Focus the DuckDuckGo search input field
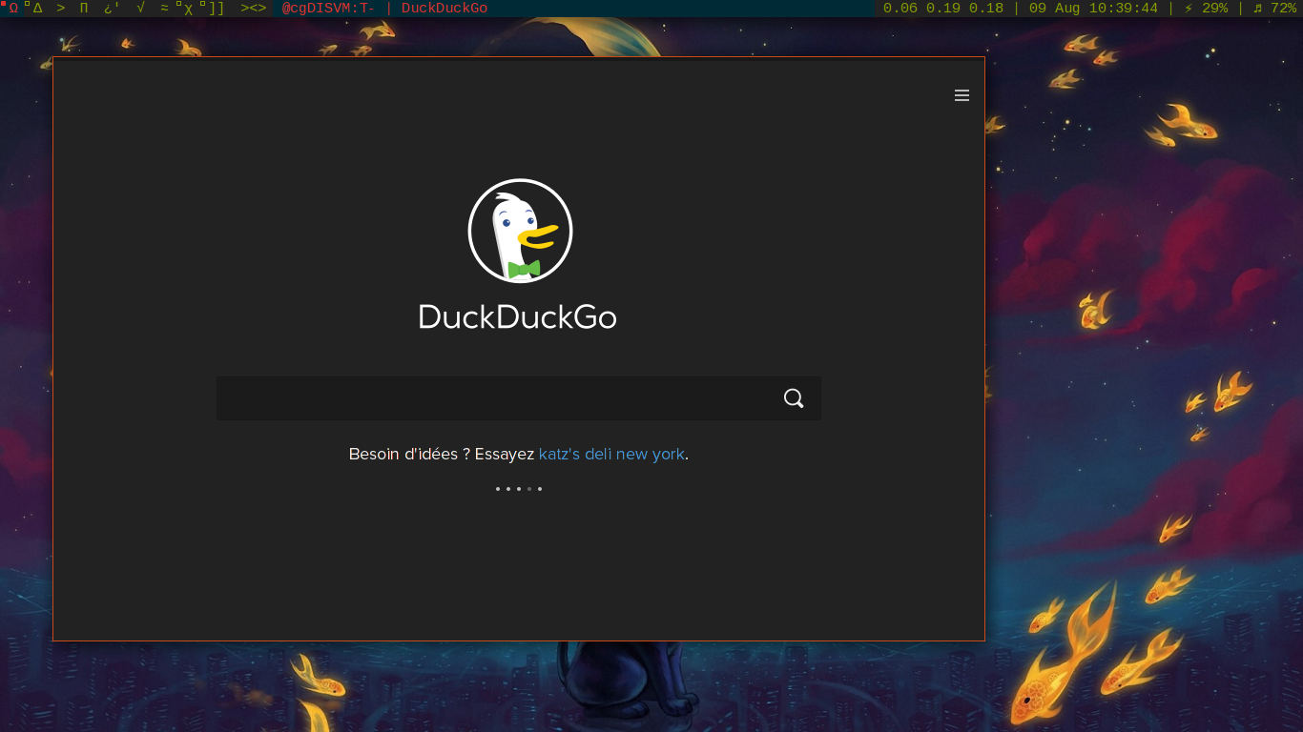The image size is (1303, 732). (x=496, y=398)
